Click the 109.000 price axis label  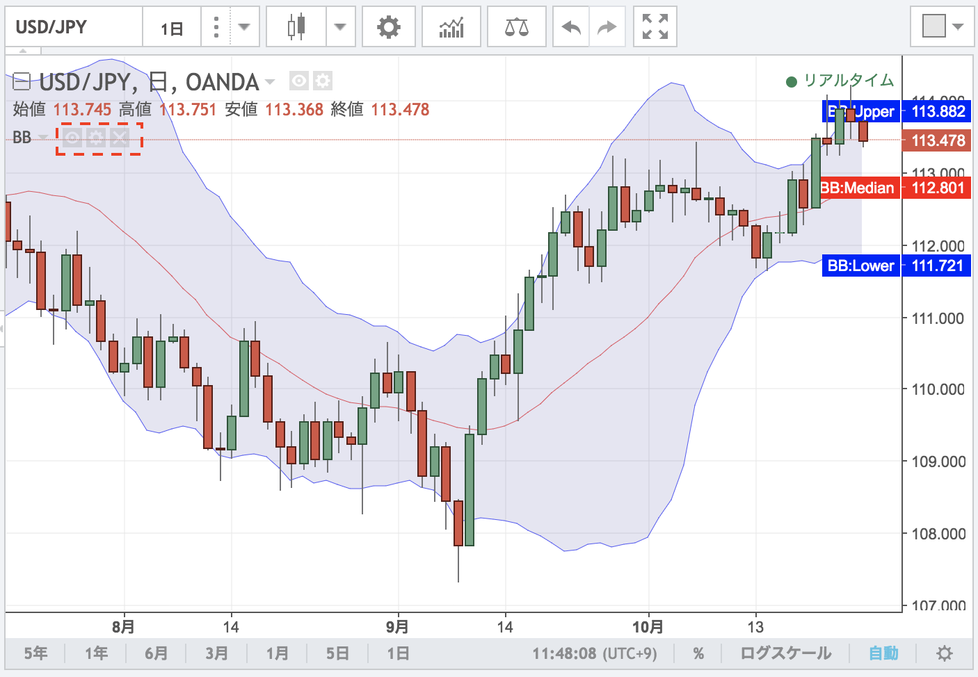938,462
